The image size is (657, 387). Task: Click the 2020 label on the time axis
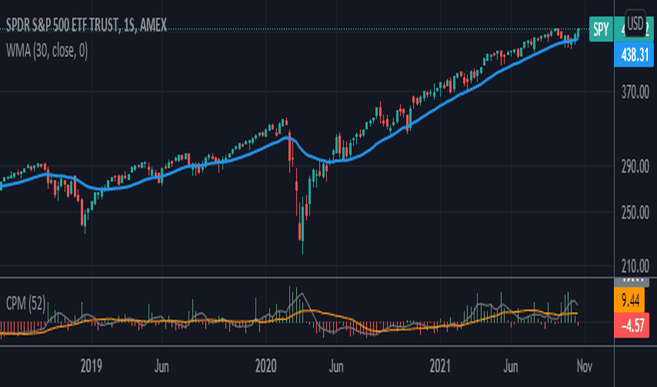click(x=266, y=367)
